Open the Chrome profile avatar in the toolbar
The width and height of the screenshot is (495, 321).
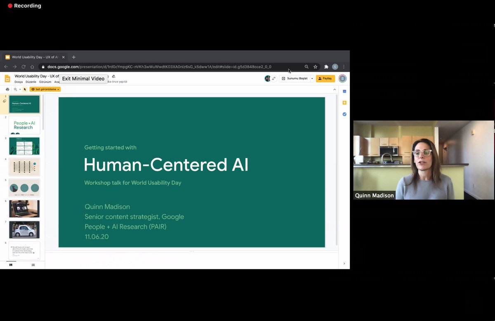(335, 67)
